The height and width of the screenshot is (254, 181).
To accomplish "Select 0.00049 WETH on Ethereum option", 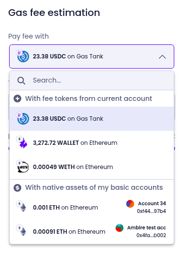I will [92, 167].
